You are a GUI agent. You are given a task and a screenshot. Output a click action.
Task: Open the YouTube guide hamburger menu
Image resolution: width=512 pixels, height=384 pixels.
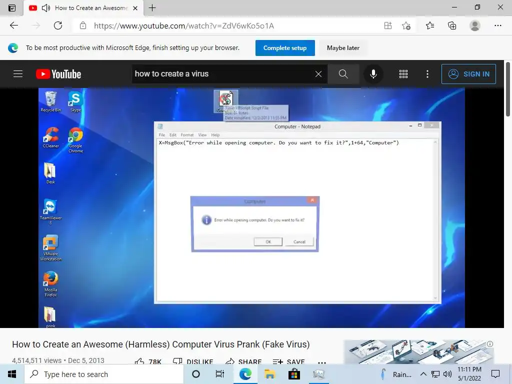[x=18, y=74]
